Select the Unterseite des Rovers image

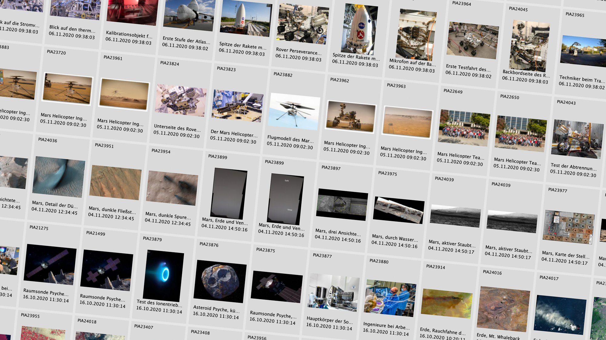pos(181,100)
